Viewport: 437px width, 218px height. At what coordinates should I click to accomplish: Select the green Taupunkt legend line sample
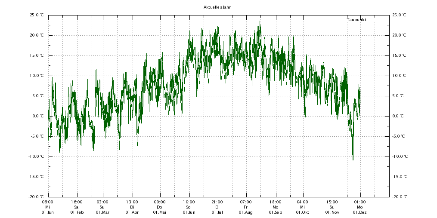[x=377, y=20]
